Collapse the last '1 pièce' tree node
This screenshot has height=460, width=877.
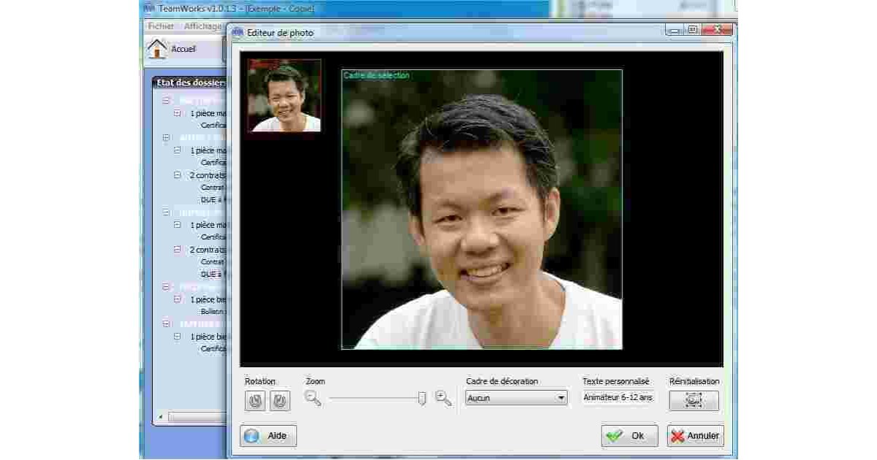178,337
